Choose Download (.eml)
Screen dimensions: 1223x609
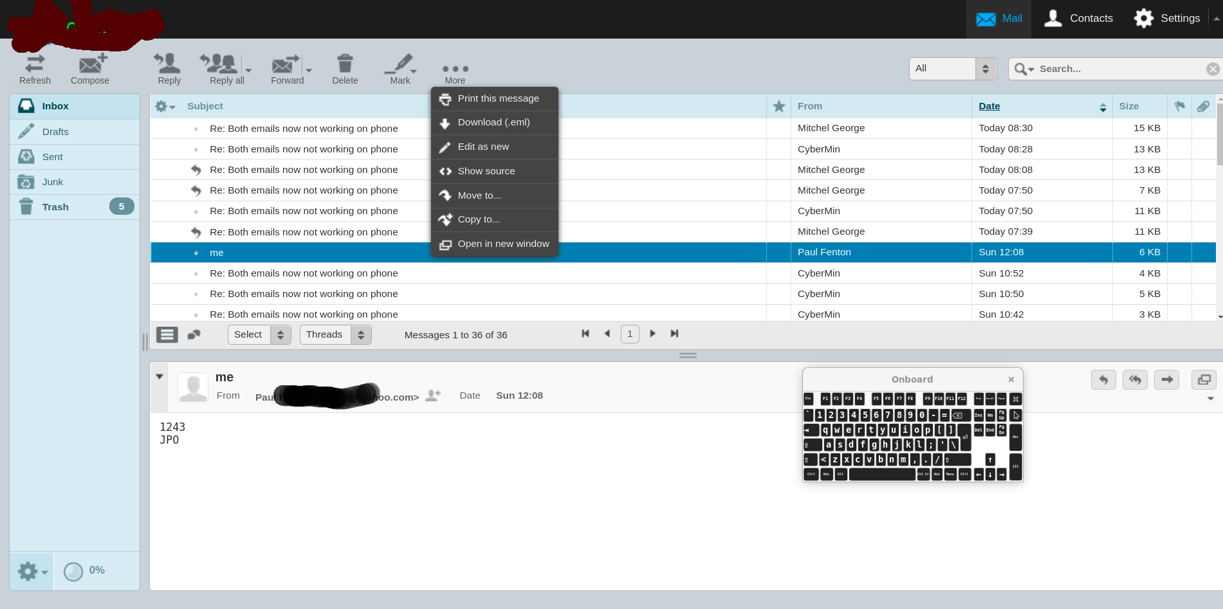[494, 122]
